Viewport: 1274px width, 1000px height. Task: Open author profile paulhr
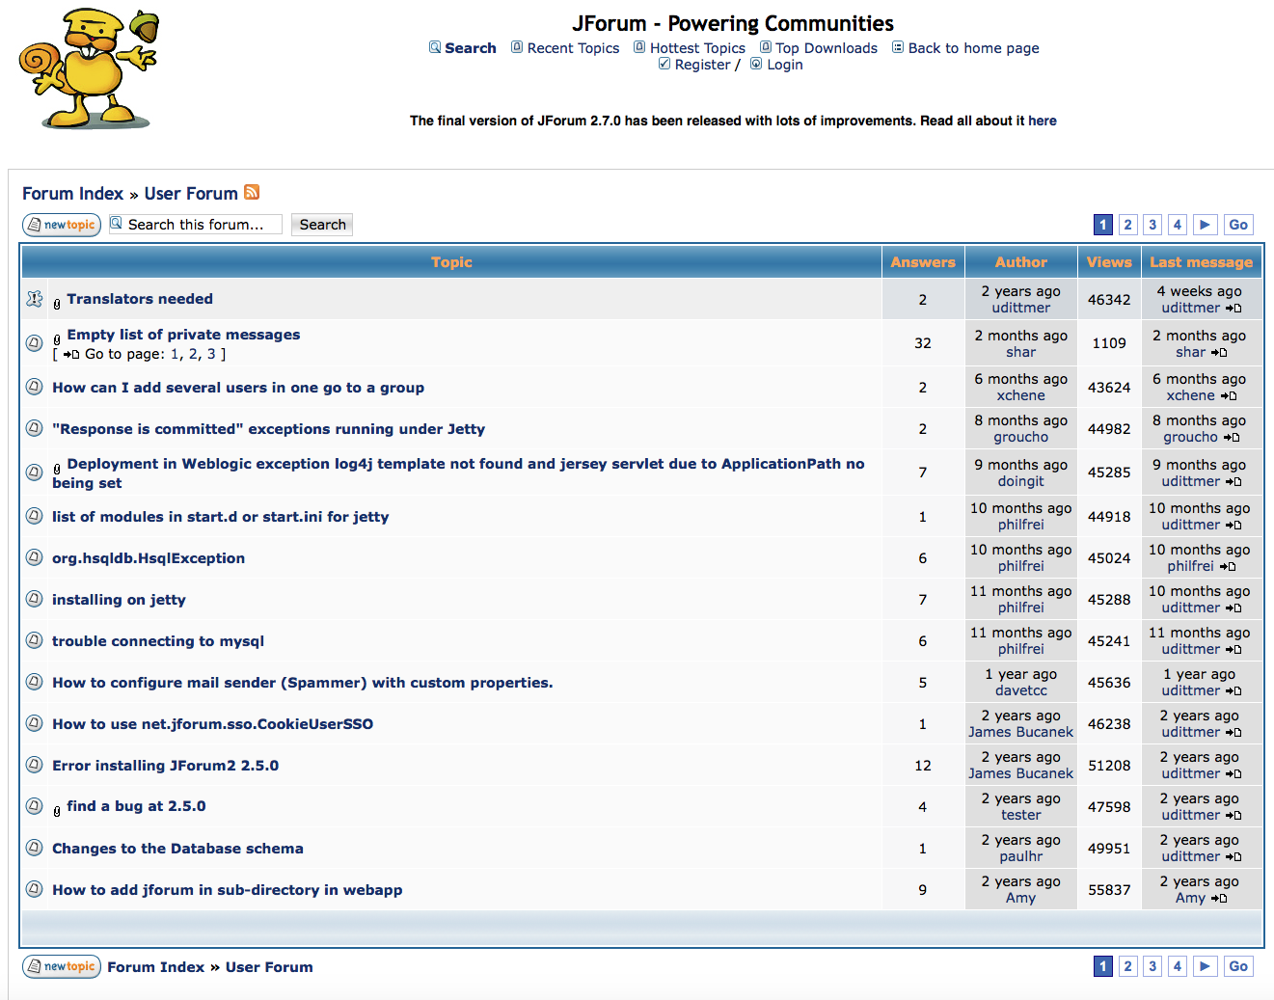click(x=1020, y=856)
